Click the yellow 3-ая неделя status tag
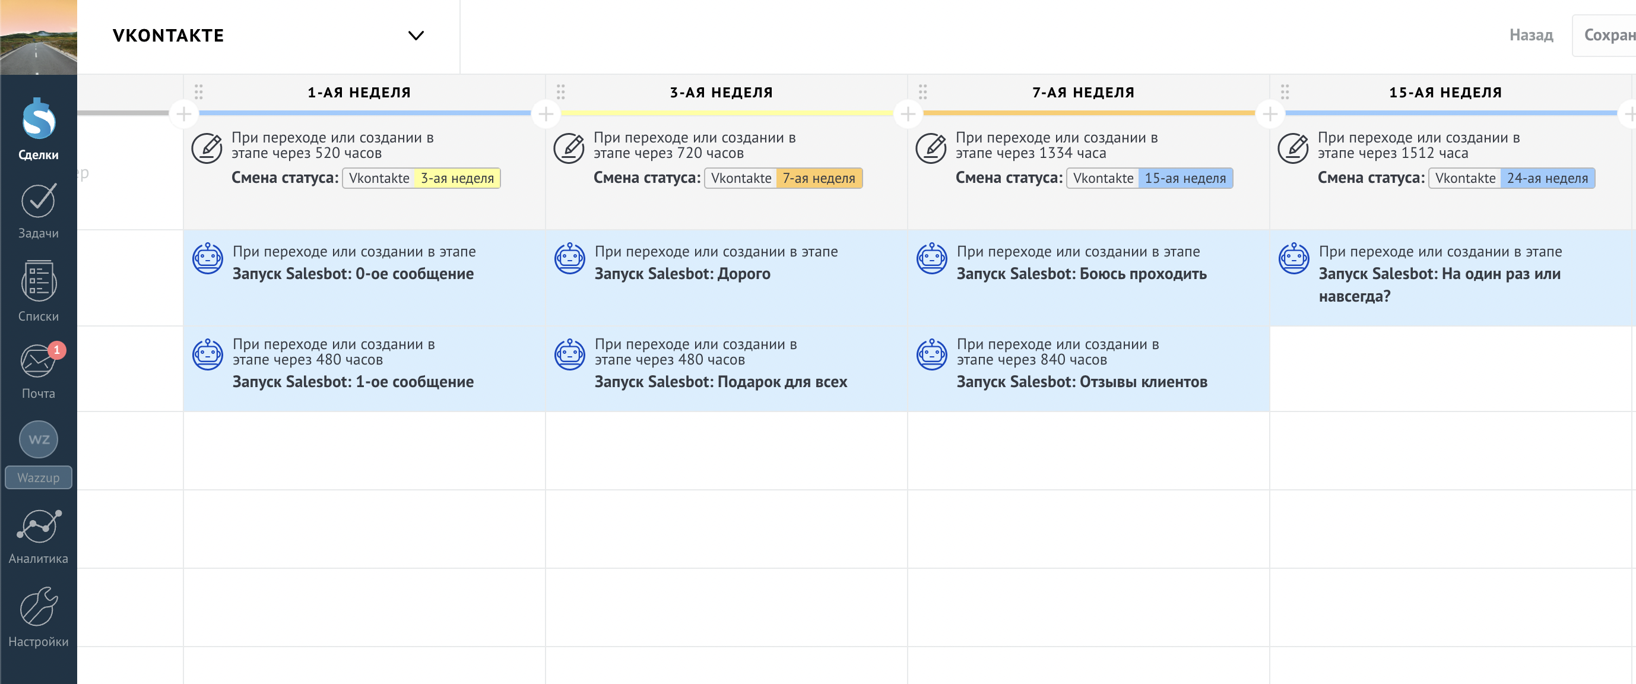This screenshot has width=1636, height=684. coord(456,179)
